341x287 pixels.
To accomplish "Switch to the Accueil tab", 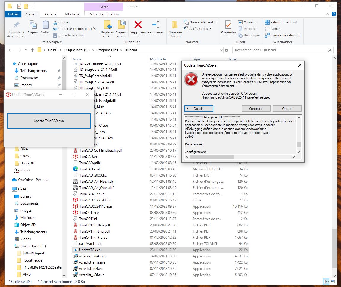I will 31,14.
